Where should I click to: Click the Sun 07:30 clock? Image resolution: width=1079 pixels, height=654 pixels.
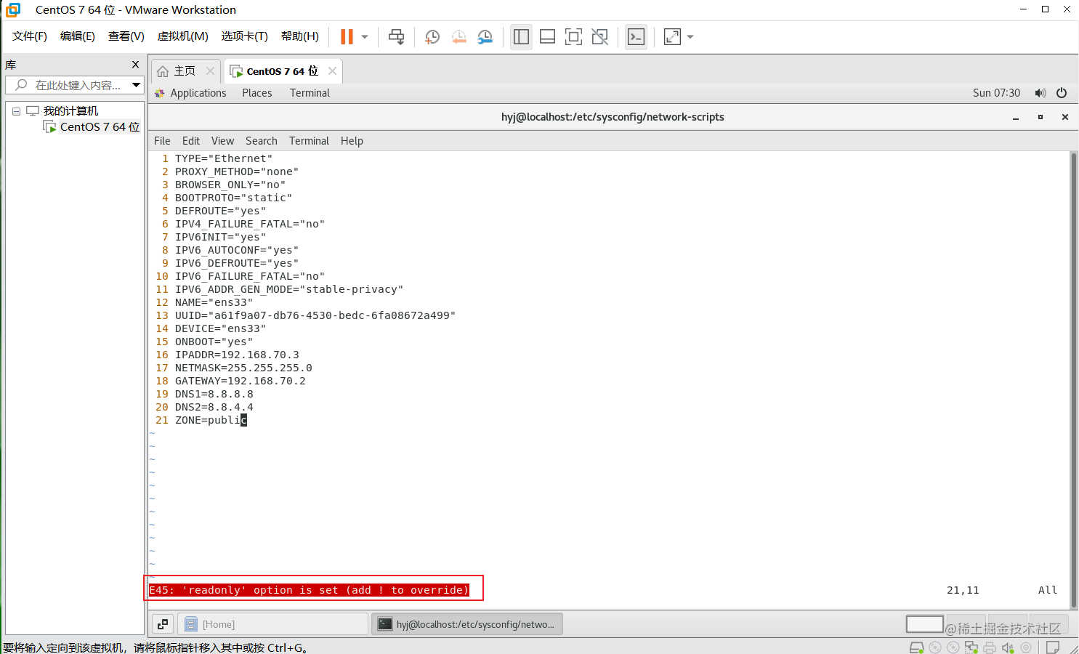pyautogui.click(x=996, y=93)
